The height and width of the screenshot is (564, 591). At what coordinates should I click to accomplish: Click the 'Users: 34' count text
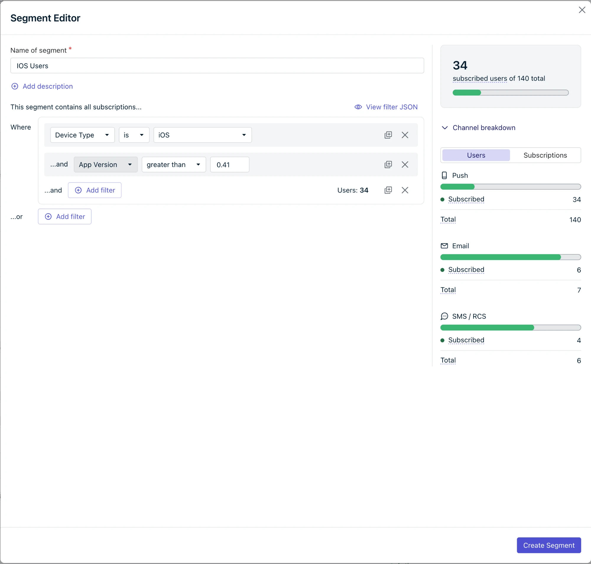pyautogui.click(x=353, y=190)
